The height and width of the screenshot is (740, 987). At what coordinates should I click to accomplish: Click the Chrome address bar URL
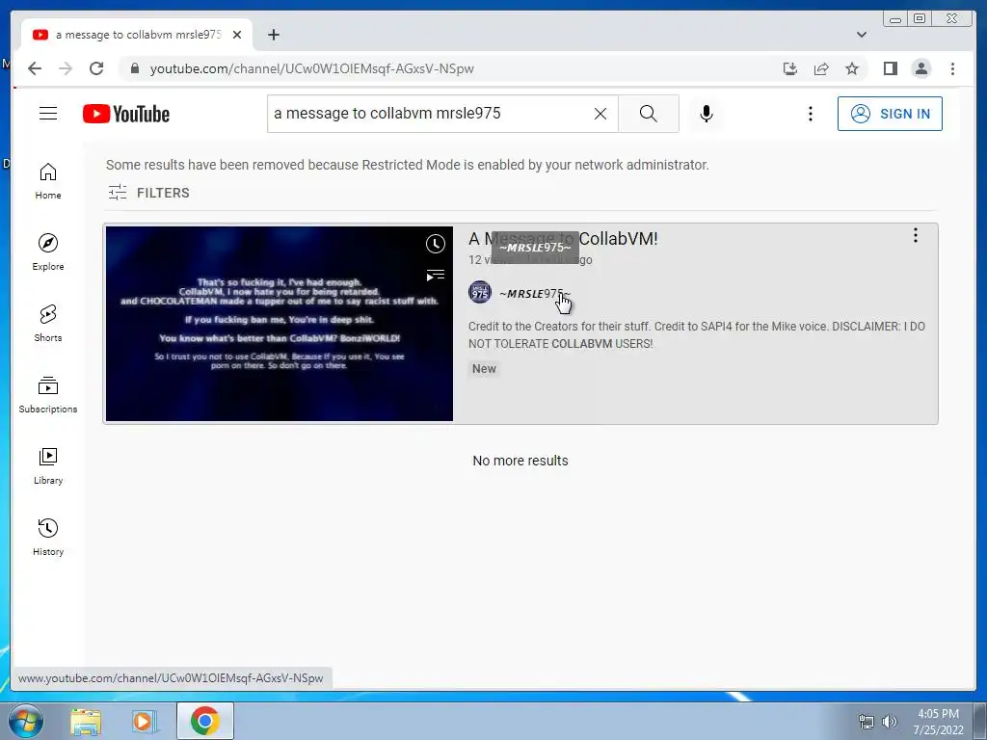[312, 68]
